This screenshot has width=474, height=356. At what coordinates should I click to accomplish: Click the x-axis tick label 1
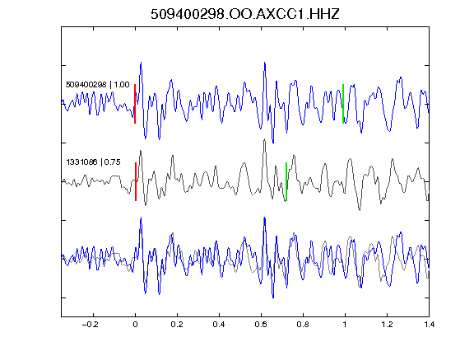(345, 325)
